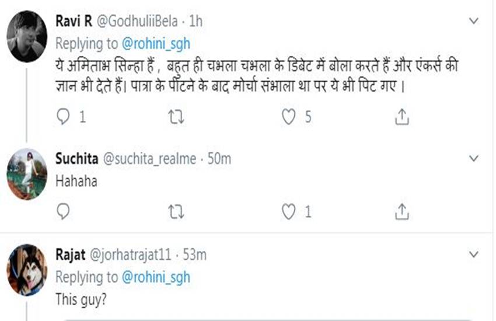Like Ravi R's tweet

(x=288, y=117)
